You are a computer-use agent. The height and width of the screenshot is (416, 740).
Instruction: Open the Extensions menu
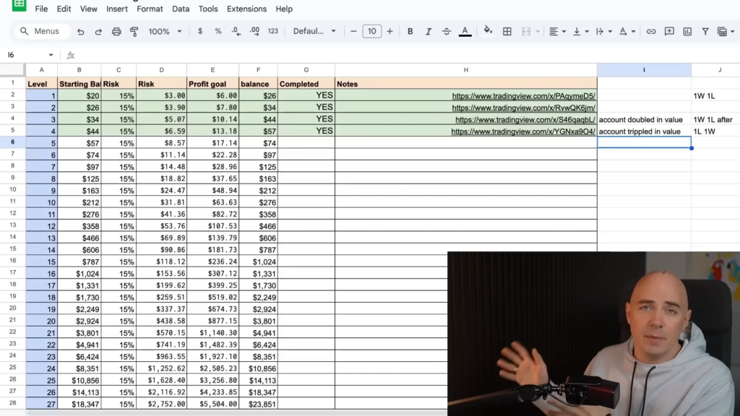coord(246,9)
